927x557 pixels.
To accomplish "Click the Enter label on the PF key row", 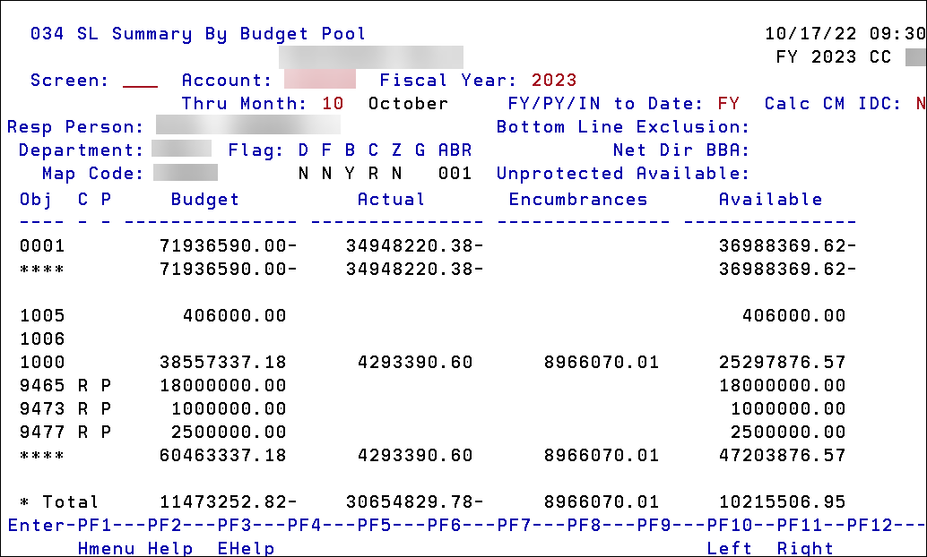I will coord(36,524).
